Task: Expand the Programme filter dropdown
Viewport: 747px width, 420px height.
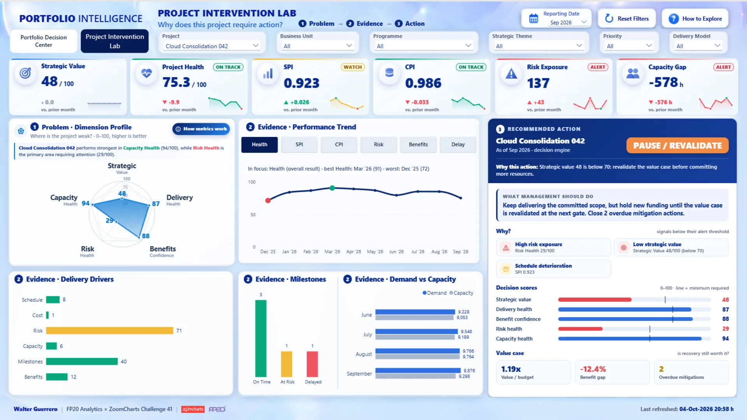Action: click(x=424, y=46)
